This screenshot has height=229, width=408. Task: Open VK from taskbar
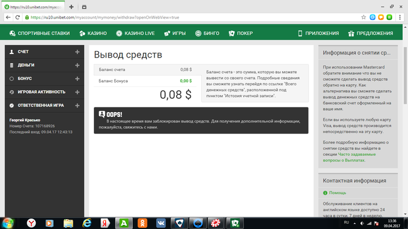[x=161, y=223]
